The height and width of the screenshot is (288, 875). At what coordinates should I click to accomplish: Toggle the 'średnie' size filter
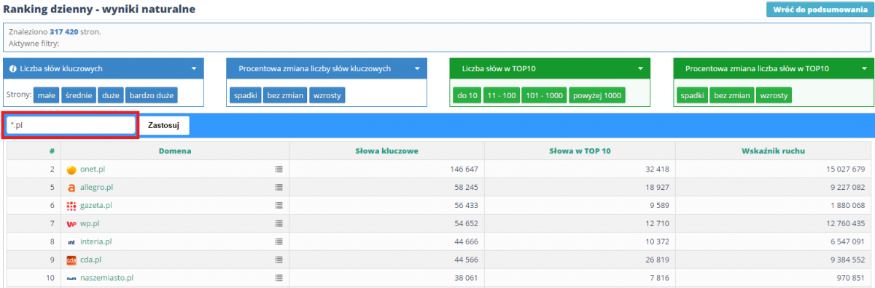pos(79,95)
